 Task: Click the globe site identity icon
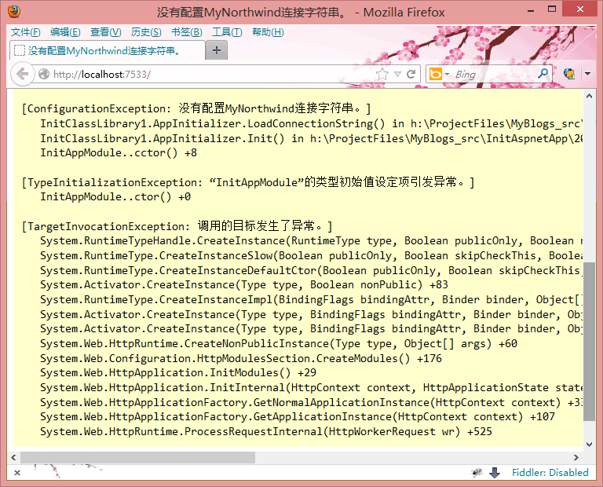(44, 74)
